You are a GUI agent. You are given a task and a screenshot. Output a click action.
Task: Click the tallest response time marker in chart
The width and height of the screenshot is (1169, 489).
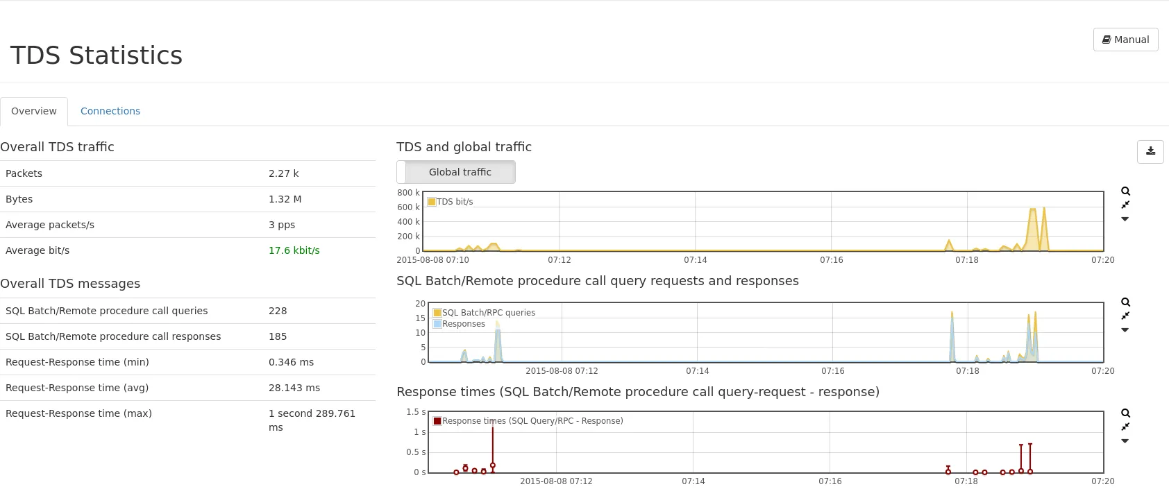493,465
